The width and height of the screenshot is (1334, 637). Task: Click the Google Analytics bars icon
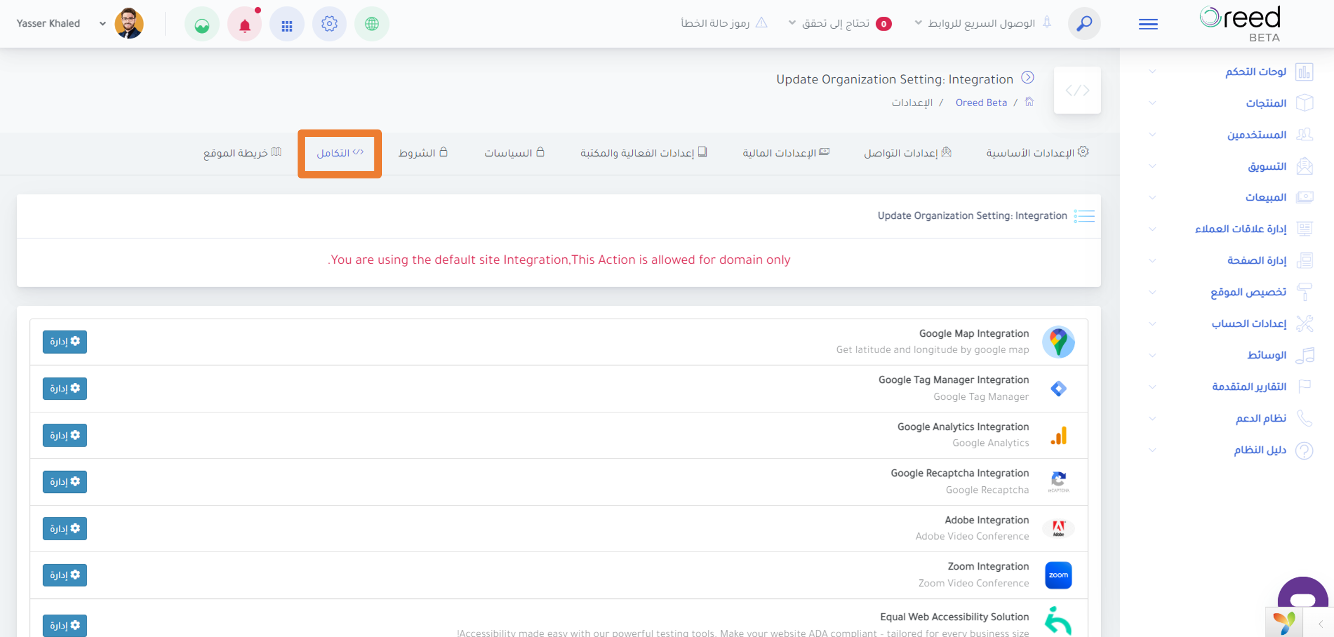pos(1058,435)
